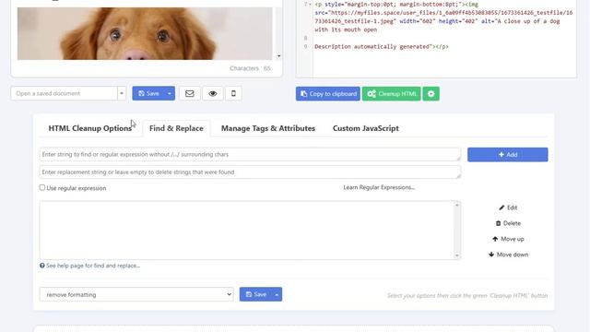Expand lower Save button arrow

pyautogui.click(x=277, y=294)
